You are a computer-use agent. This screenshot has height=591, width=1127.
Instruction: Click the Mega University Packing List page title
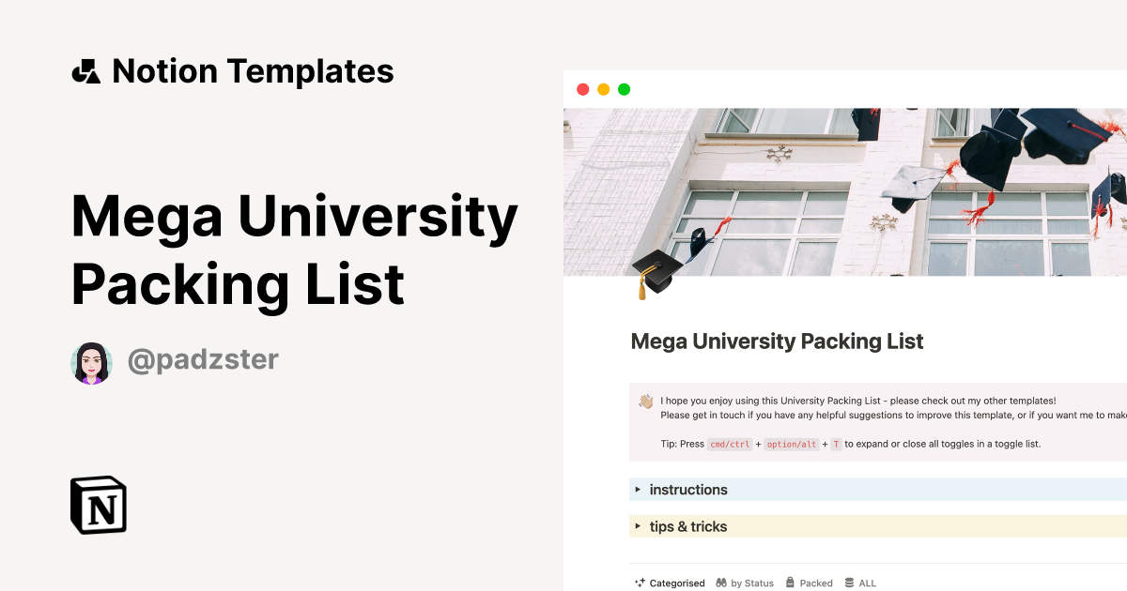pyautogui.click(x=777, y=341)
